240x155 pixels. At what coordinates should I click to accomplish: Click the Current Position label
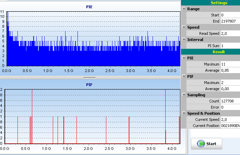(206, 126)
